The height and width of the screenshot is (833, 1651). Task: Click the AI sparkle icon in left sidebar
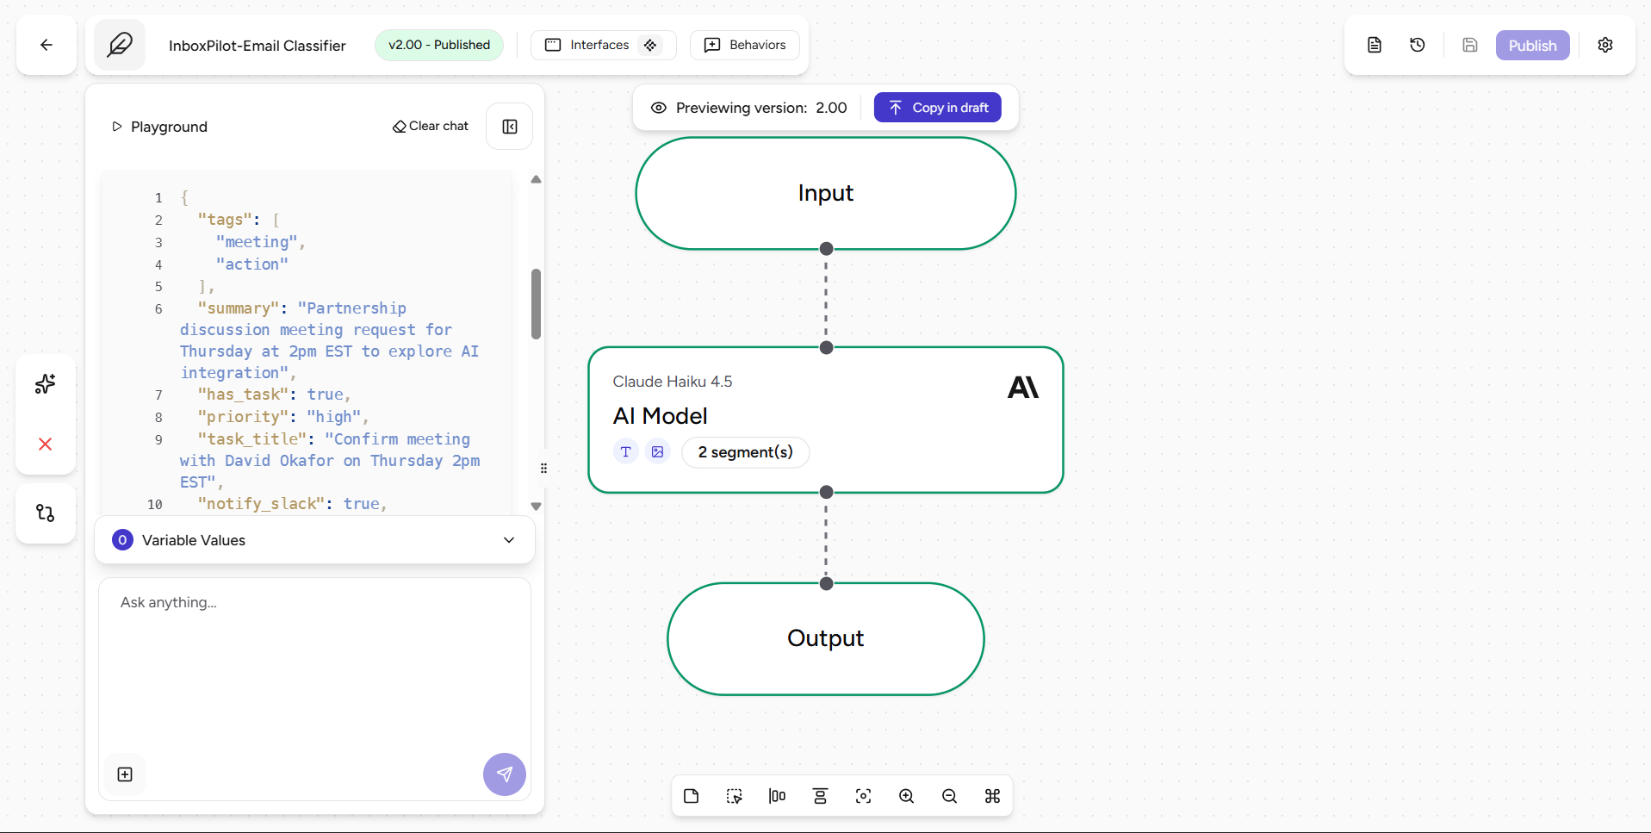[46, 384]
